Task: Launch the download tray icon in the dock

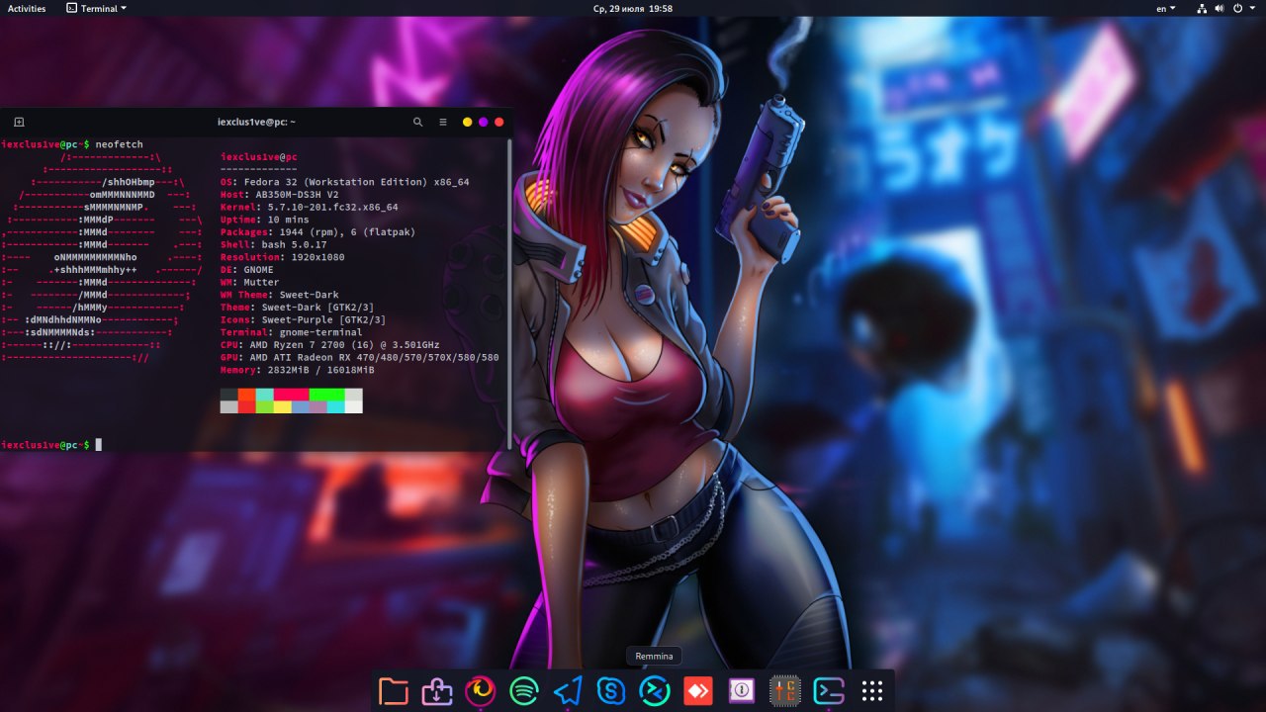Action: (436, 691)
